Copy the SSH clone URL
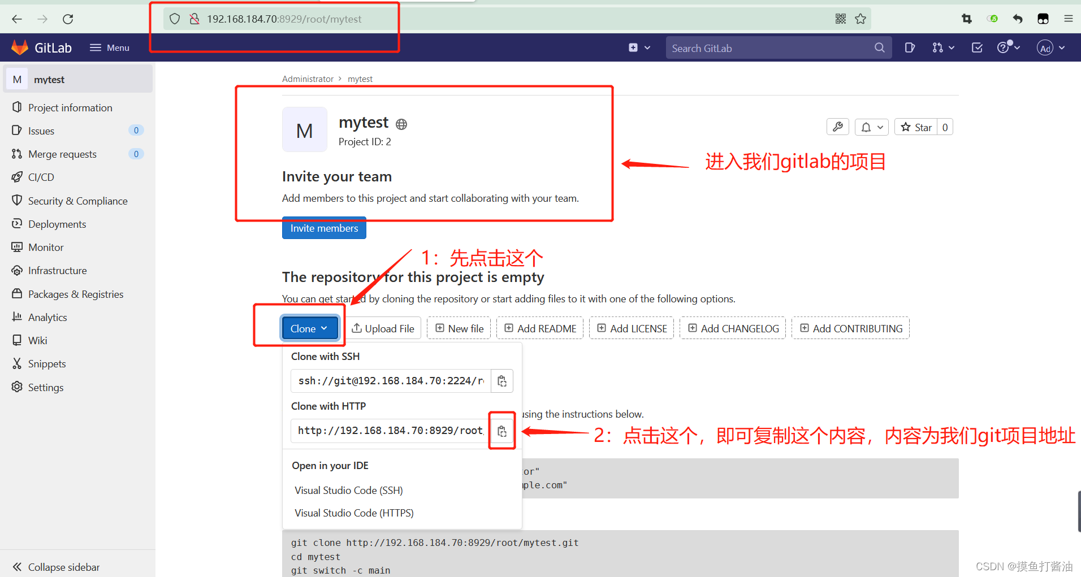 502,381
